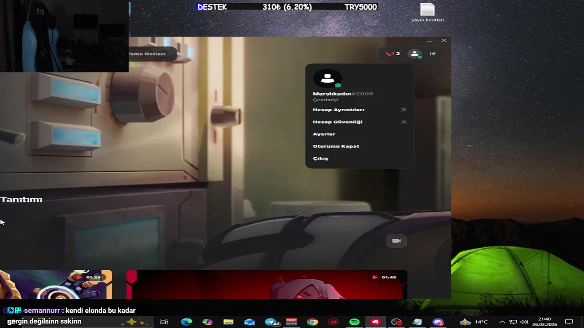This screenshot has width=584, height=328.
Task: Open OBS Studio from taskbar
Action: [x=396, y=322]
